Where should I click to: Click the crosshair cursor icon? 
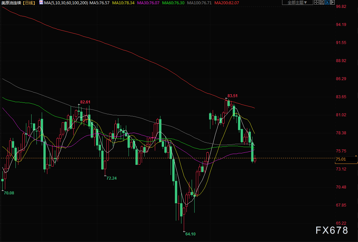(317, 3)
